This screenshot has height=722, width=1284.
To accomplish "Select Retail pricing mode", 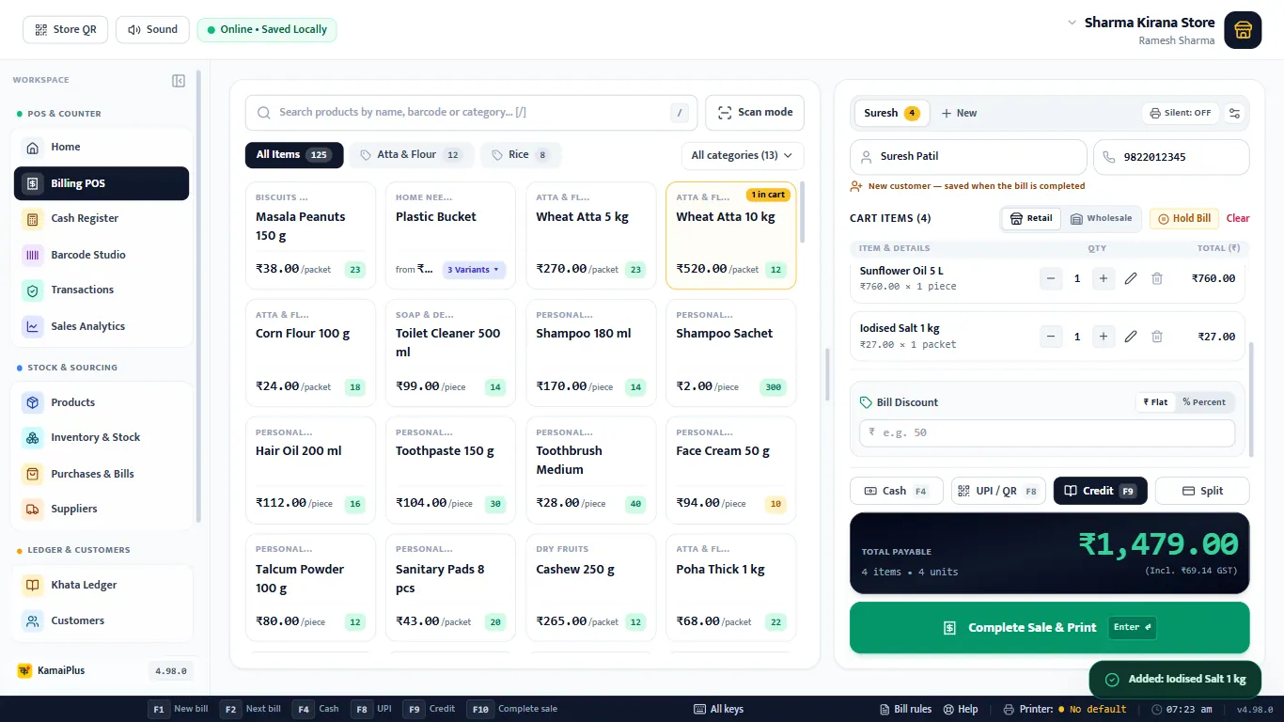I will point(1031,218).
